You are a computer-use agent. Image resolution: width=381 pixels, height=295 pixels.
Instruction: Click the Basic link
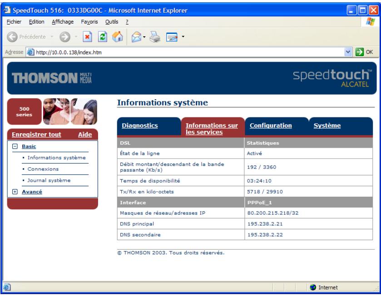[29, 146]
